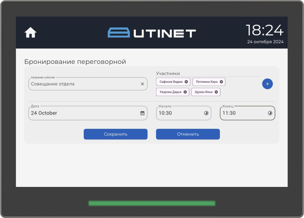
Task: Remove Уварова Дарья from участники
Action: pos(185,92)
